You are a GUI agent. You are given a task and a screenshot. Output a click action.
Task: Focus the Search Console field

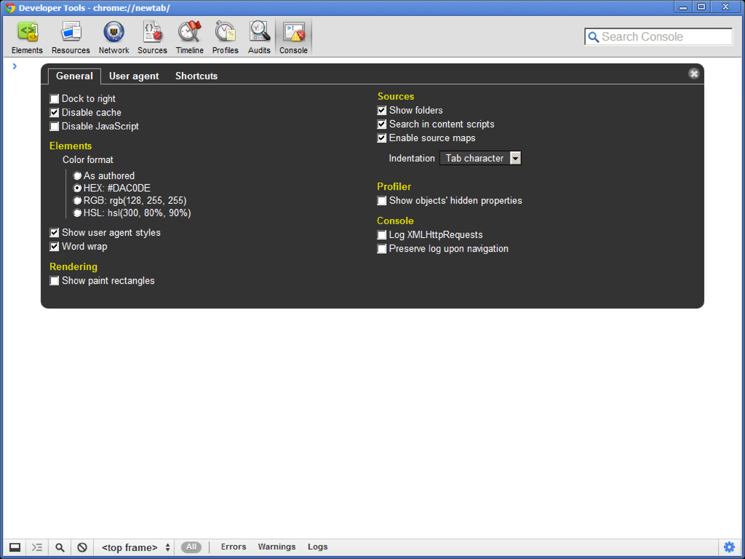point(658,36)
